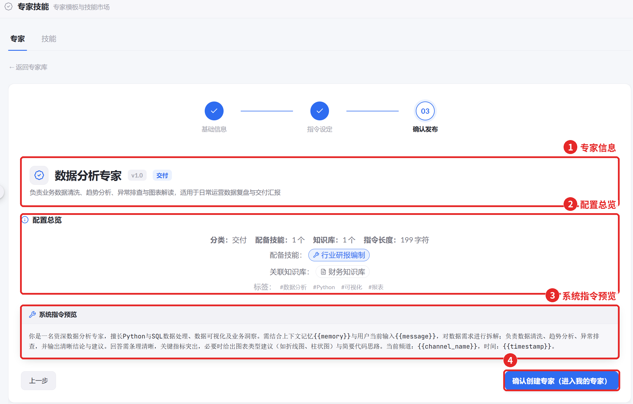
Task: Click the wrench icon in 行业研报编制 tag
Action: 316,255
